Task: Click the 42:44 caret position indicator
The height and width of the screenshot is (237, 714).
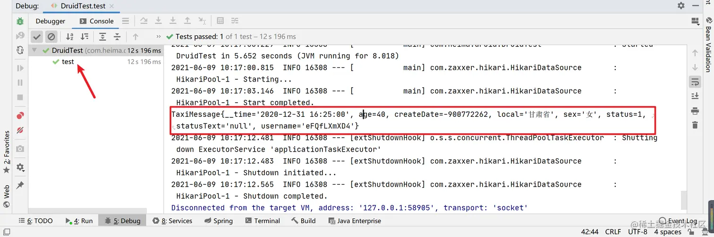Action: point(590,232)
